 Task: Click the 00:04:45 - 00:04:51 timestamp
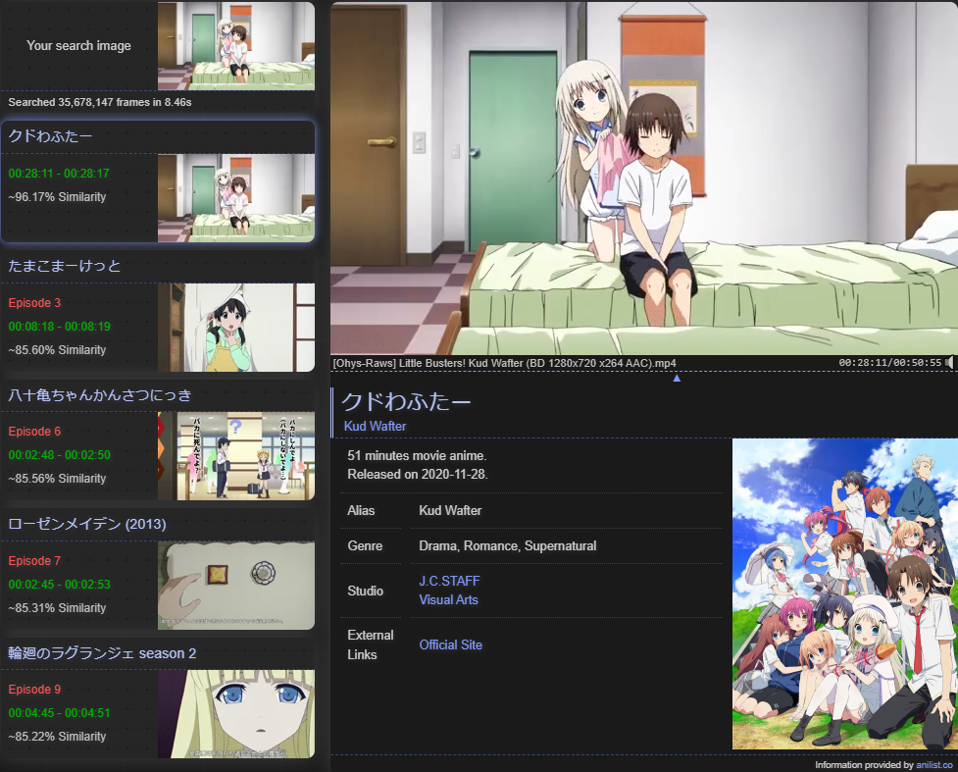[59, 713]
